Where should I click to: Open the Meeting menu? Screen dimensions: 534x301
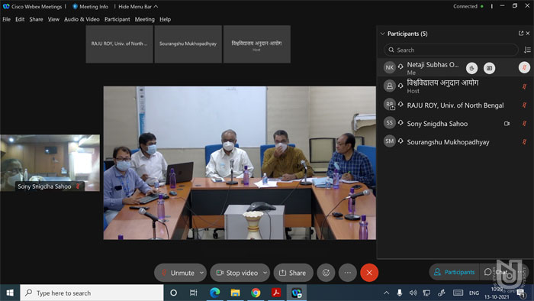144,19
